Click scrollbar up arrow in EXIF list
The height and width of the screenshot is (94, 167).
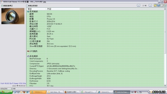(165, 9)
